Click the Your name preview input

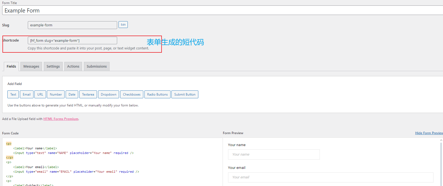click(274, 155)
